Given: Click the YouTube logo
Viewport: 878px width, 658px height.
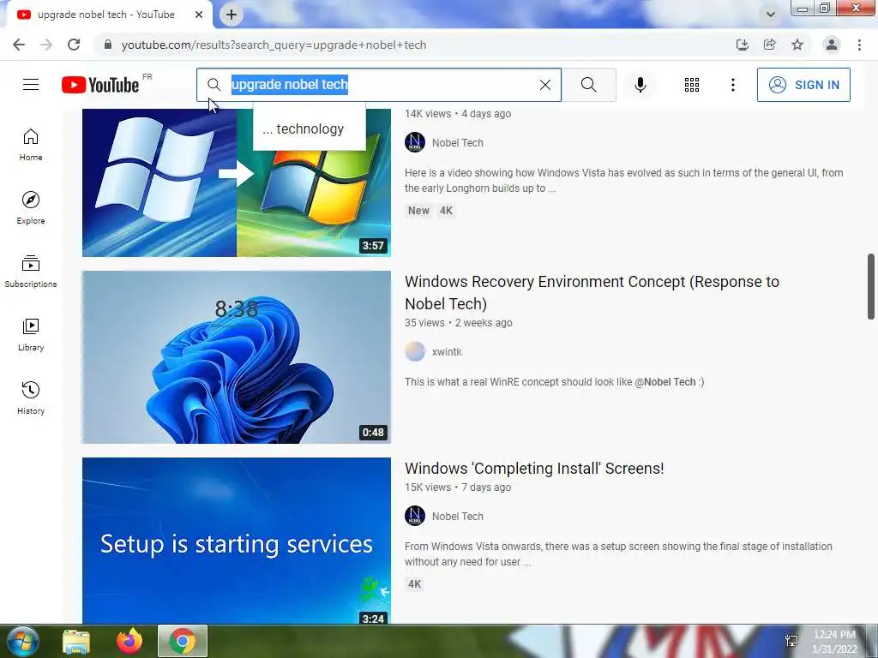Looking at the screenshot, I should tap(100, 85).
